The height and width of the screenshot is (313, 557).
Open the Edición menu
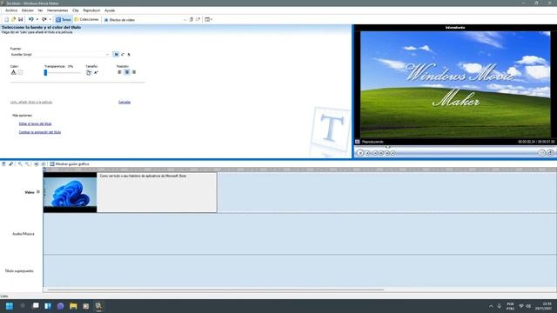pyautogui.click(x=27, y=10)
